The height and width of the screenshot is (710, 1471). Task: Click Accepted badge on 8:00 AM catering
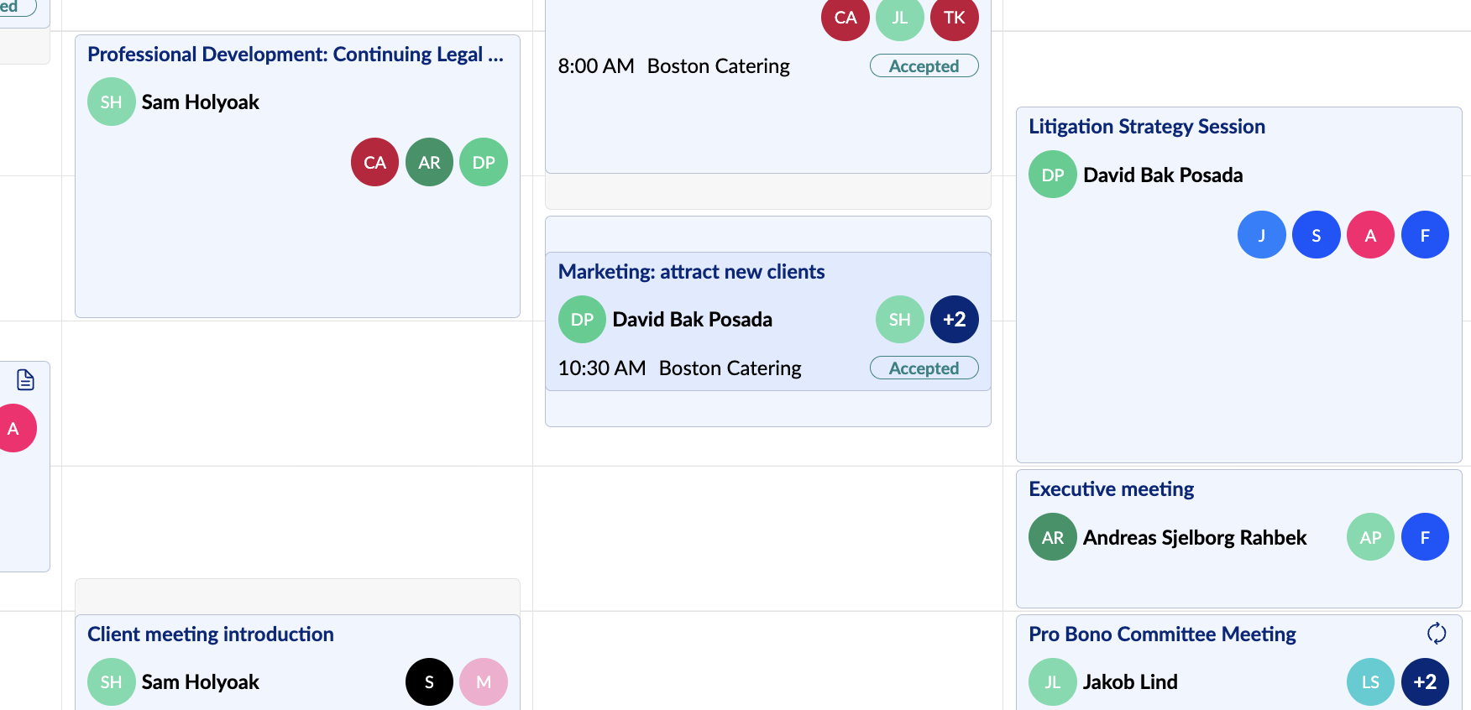point(924,65)
